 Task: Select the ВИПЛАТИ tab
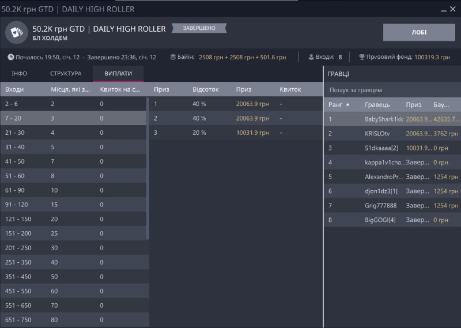(x=118, y=74)
